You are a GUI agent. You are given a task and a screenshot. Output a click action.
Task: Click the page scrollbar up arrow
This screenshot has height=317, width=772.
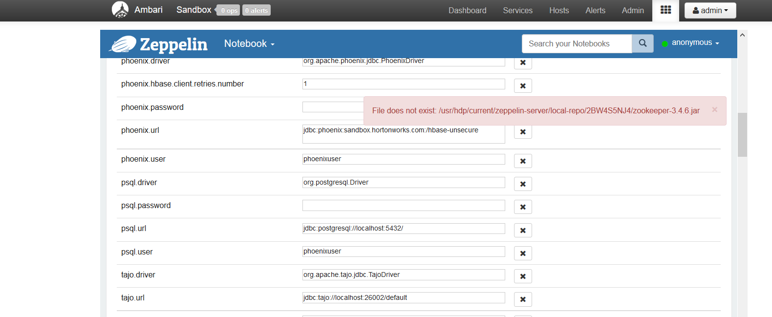[x=742, y=35]
